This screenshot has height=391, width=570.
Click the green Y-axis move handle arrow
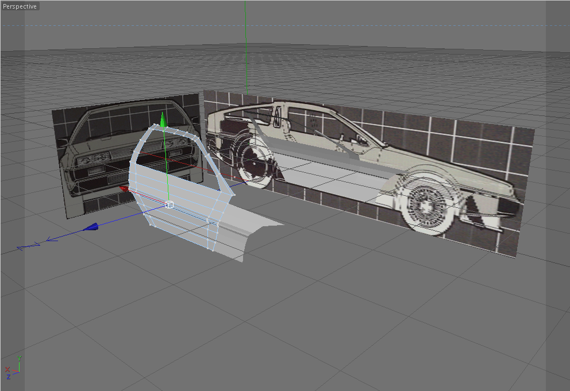click(163, 120)
